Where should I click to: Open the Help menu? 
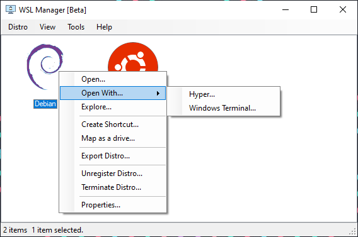[x=104, y=27]
